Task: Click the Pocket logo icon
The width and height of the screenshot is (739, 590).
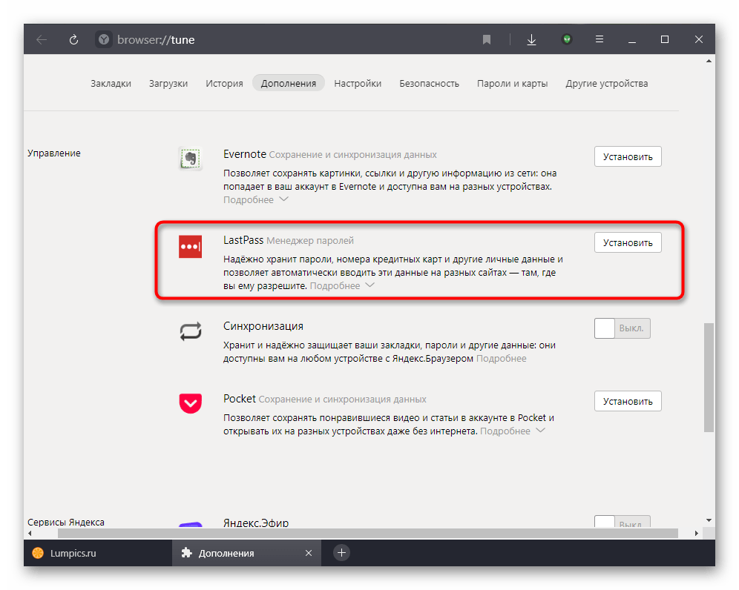Action: (x=191, y=403)
